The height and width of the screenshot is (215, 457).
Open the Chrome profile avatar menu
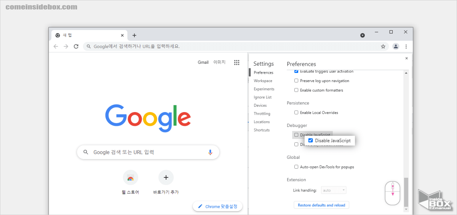396,46
